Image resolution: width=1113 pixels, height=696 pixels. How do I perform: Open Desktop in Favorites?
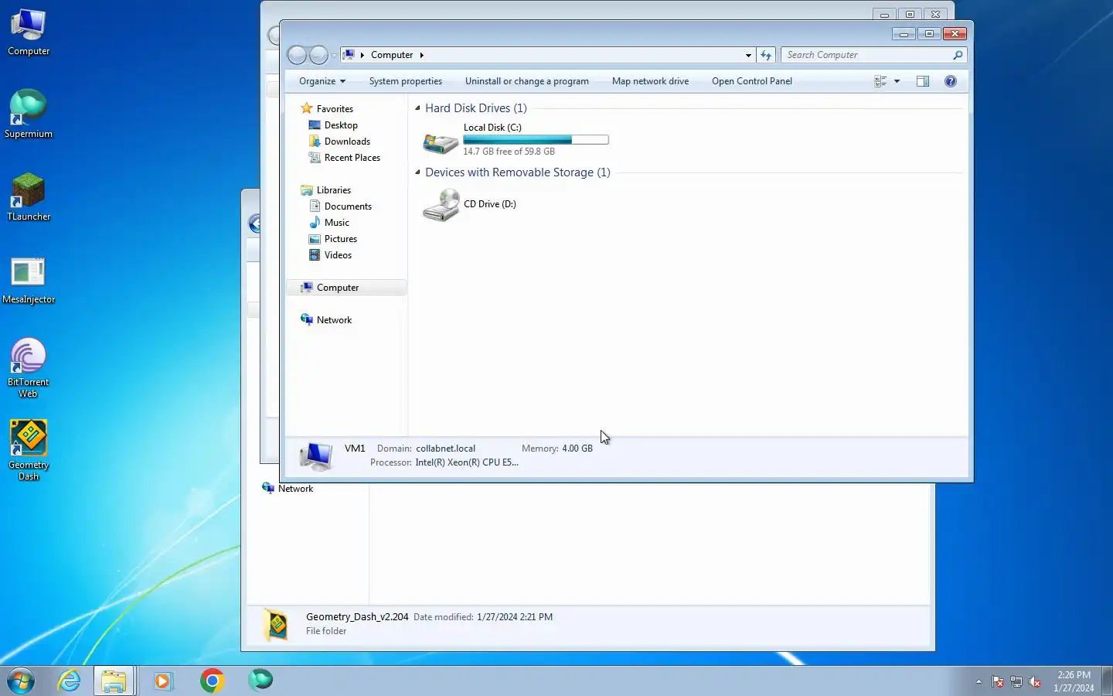pyautogui.click(x=341, y=125)
